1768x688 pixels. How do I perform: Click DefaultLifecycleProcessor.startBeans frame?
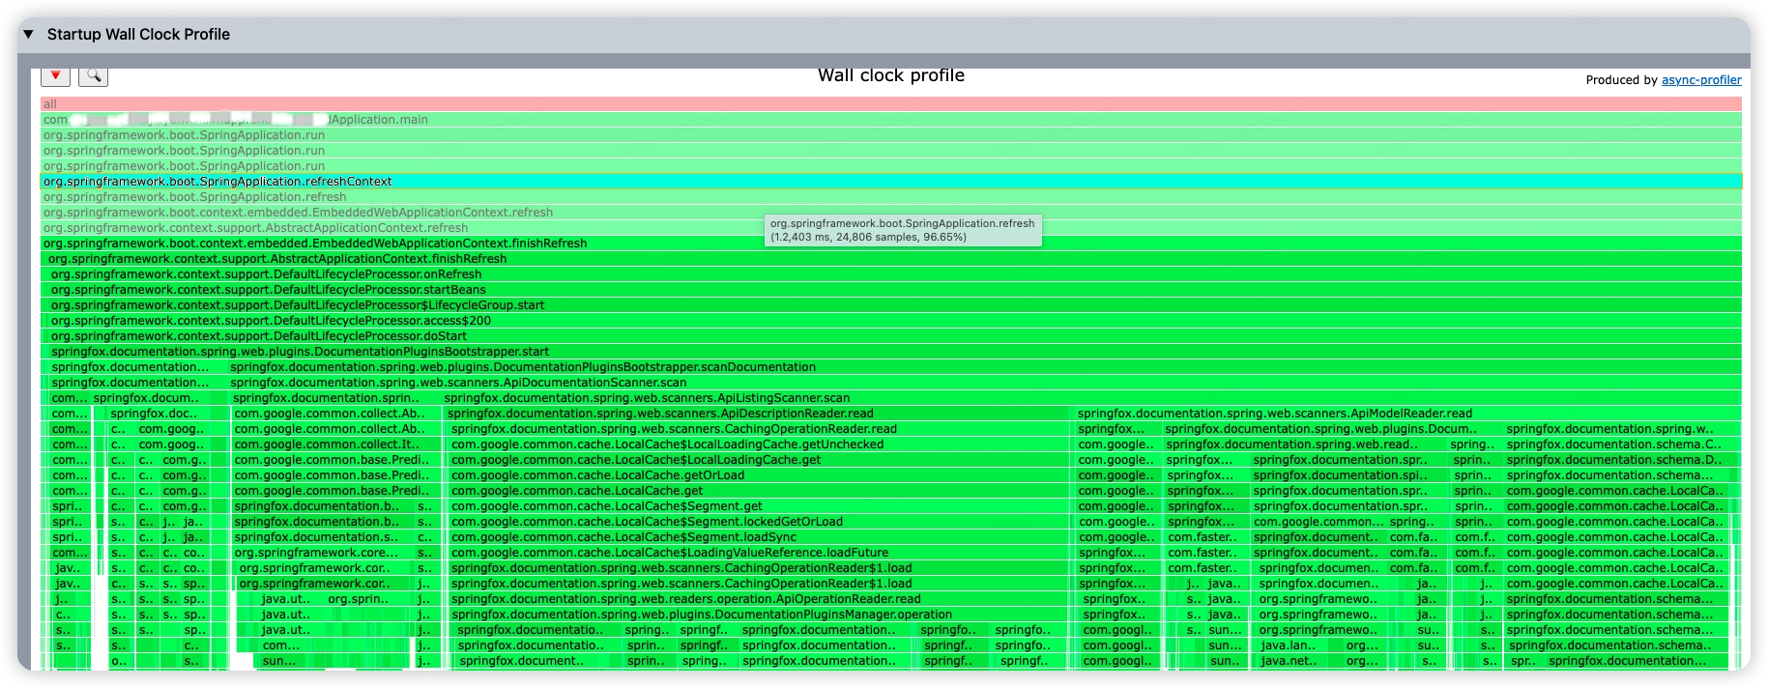pyautogui.click(x=895, y=290)
